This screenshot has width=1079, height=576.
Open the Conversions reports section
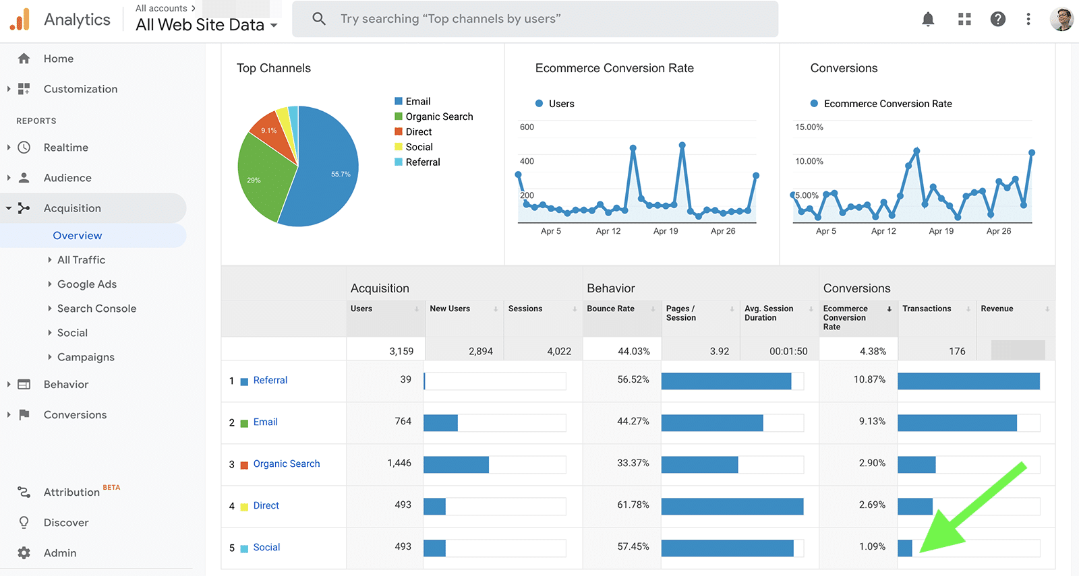75,415
